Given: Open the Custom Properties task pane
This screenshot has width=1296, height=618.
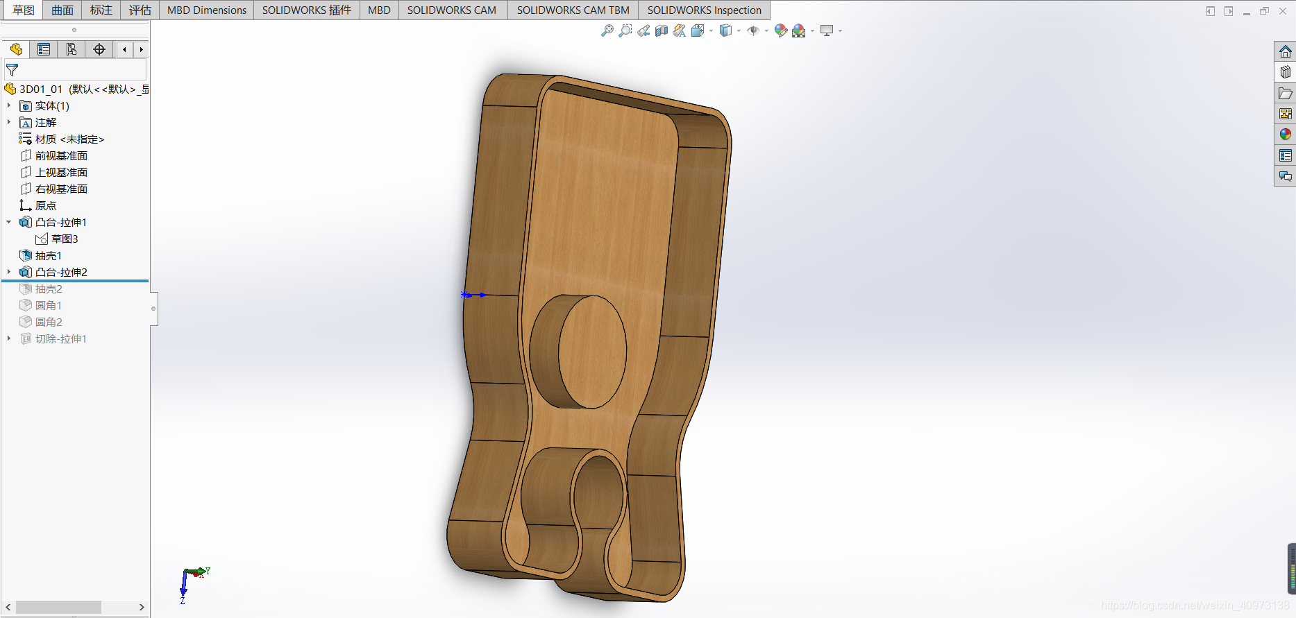Looking at the screenshot, I should click(1286, 155).
